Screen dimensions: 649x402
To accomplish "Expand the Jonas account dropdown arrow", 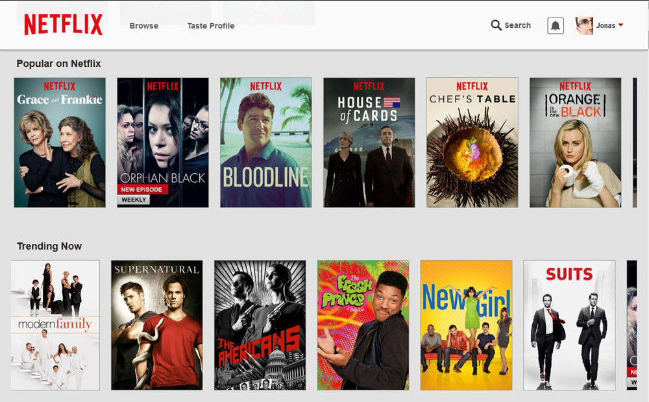I will pos(620,25).
